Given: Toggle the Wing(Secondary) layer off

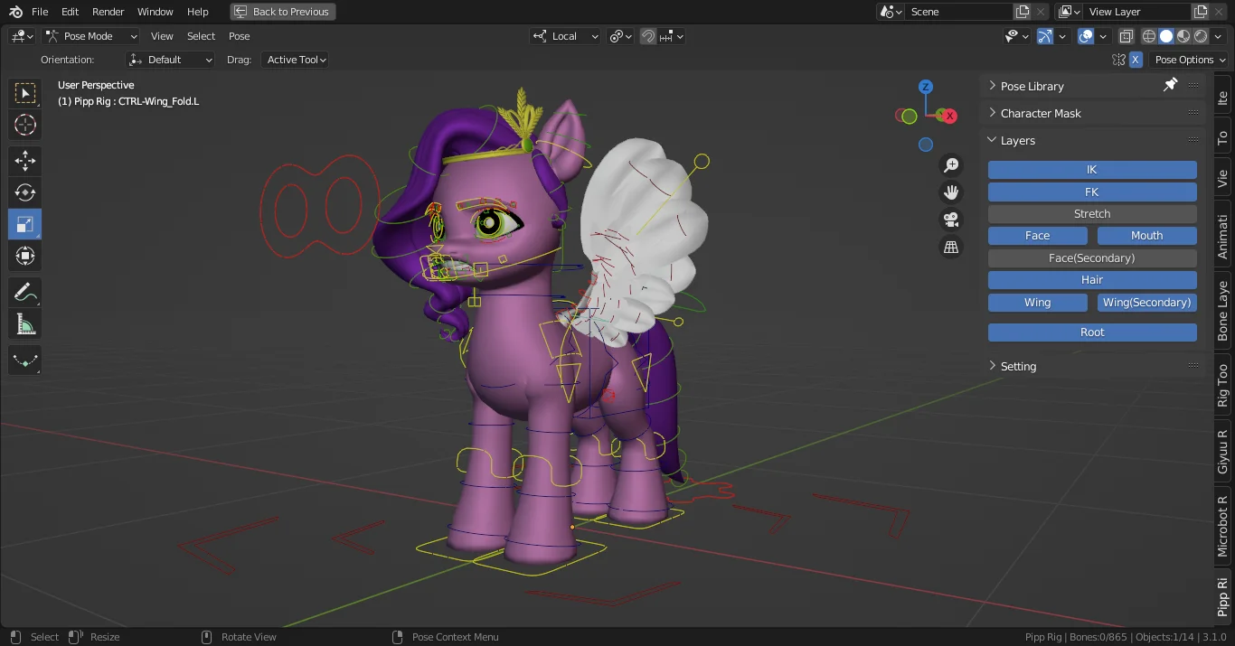Looking at the screenshot, I should pos(1146,302).
